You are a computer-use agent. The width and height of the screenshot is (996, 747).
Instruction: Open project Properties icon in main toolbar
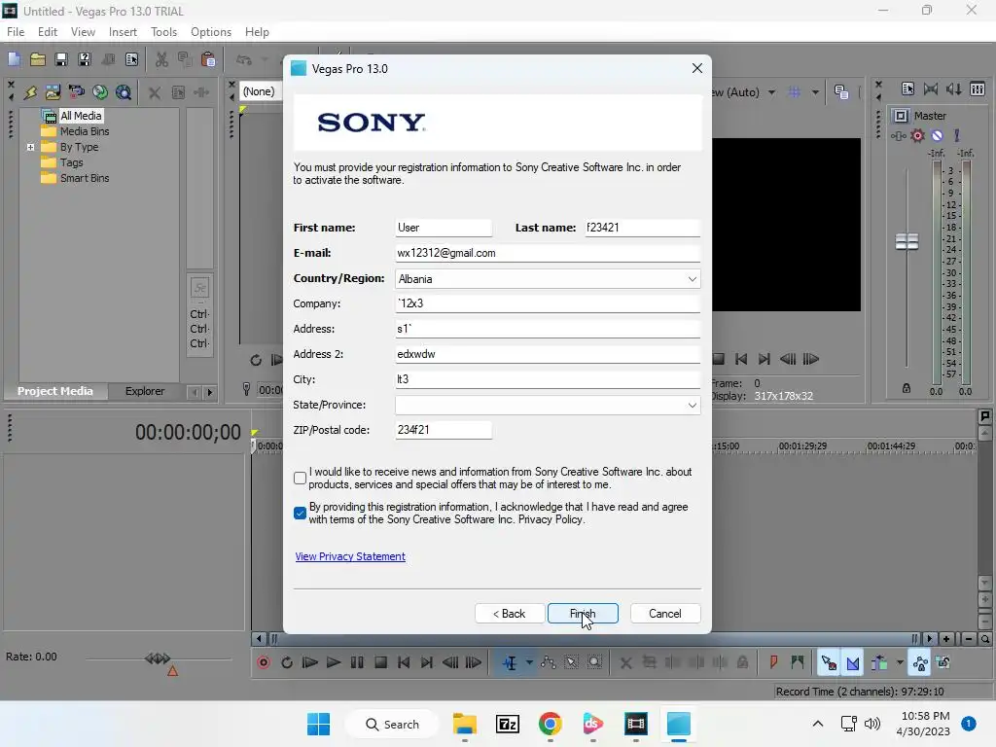pos(131,59)
